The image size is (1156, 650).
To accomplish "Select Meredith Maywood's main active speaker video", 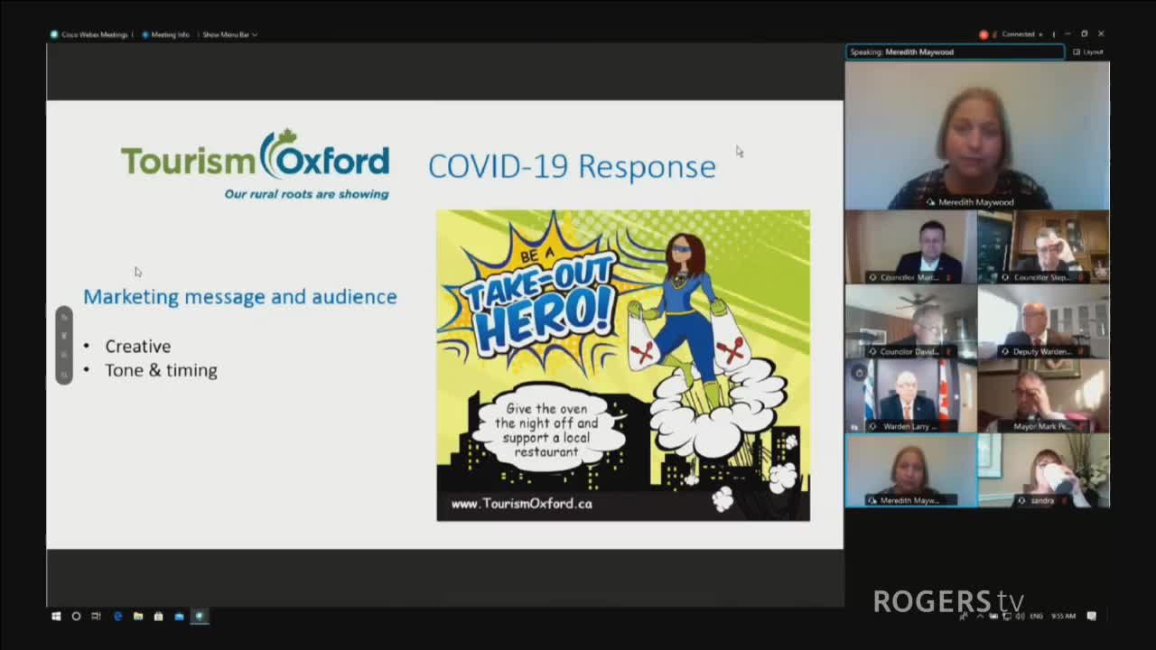I will pyautogui.click(x=977, y=135).
